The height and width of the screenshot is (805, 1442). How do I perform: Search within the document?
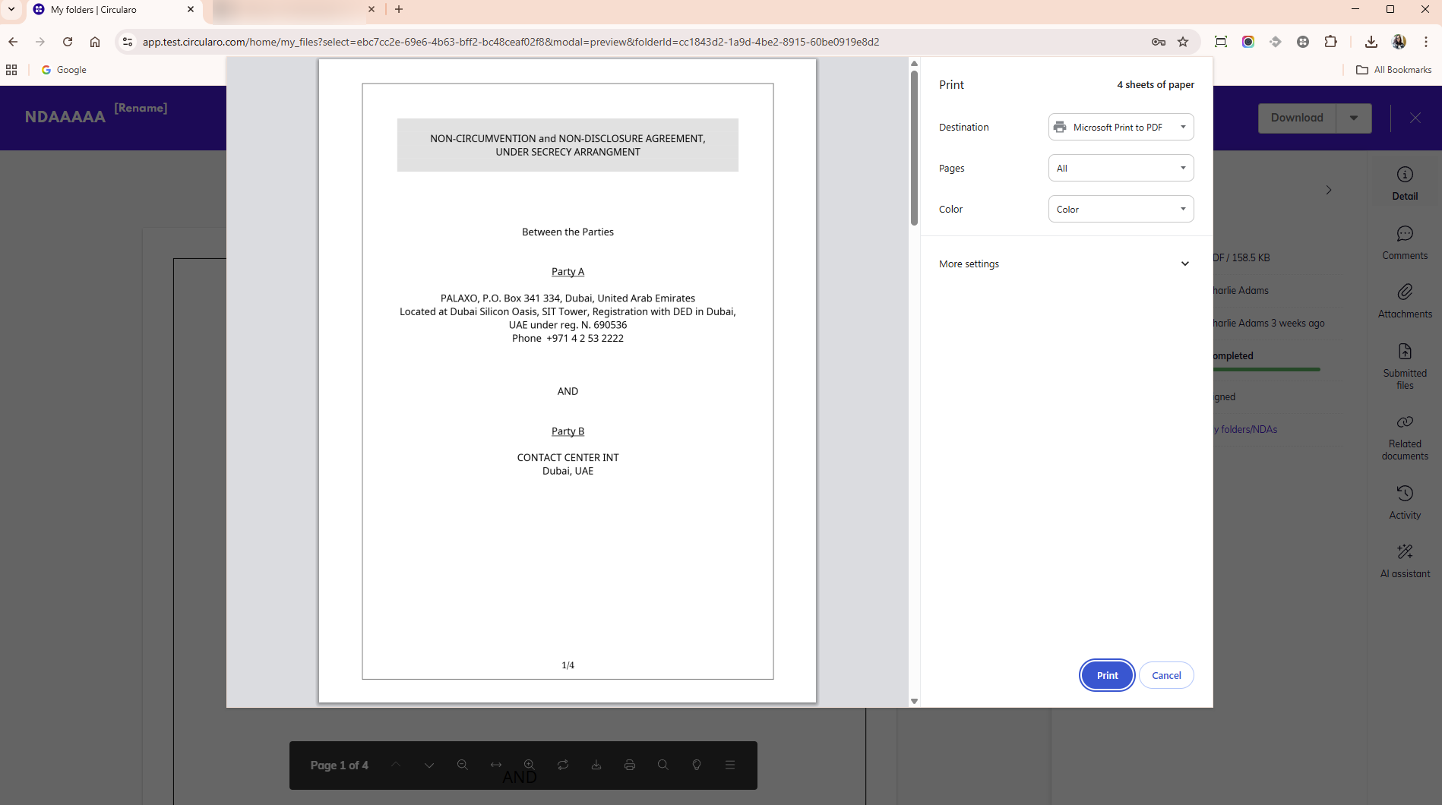pyautogui.click(x=663, y=765)
